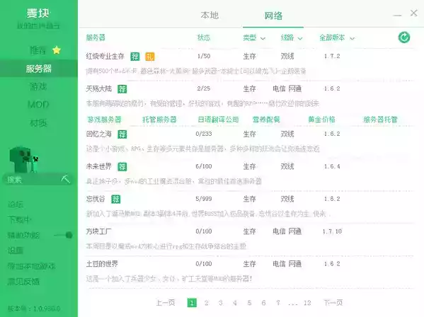Click the 麦块 app title

38,13
